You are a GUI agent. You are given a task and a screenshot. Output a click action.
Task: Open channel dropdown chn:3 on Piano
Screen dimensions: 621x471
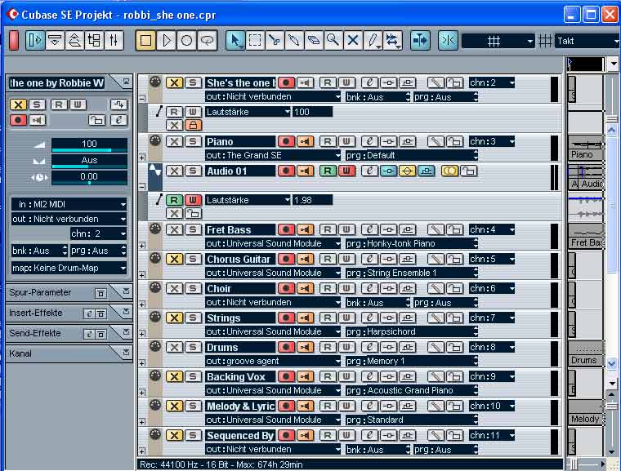click(x=492, y=141)
